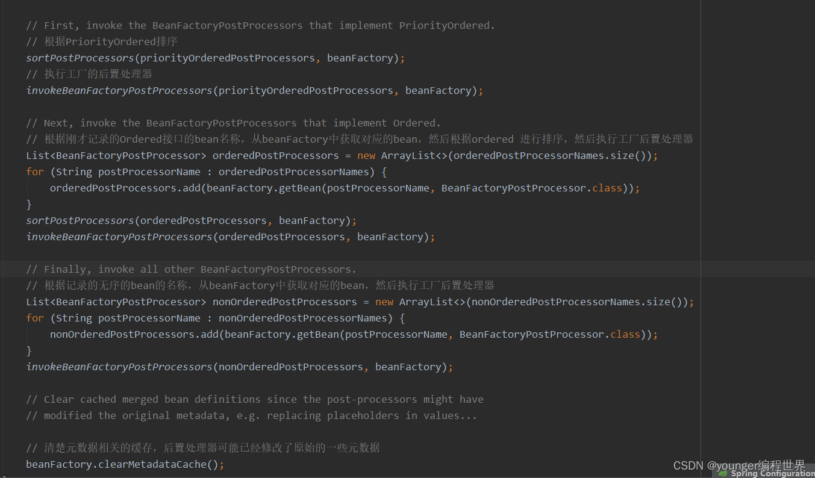This screenshot has width=815, height=478.
Task: Click closing brace after nonOrderedPostProcessors.add loop
Action: point(29,350)
